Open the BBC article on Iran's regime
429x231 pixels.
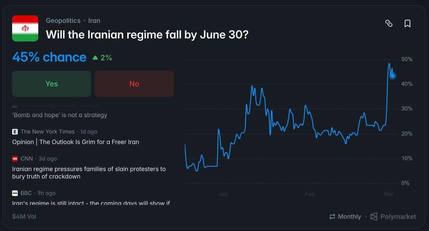click(x=91, y=203)
